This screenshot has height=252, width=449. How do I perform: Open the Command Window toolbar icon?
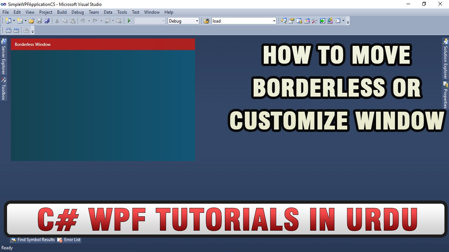click(x=338, y=21)
